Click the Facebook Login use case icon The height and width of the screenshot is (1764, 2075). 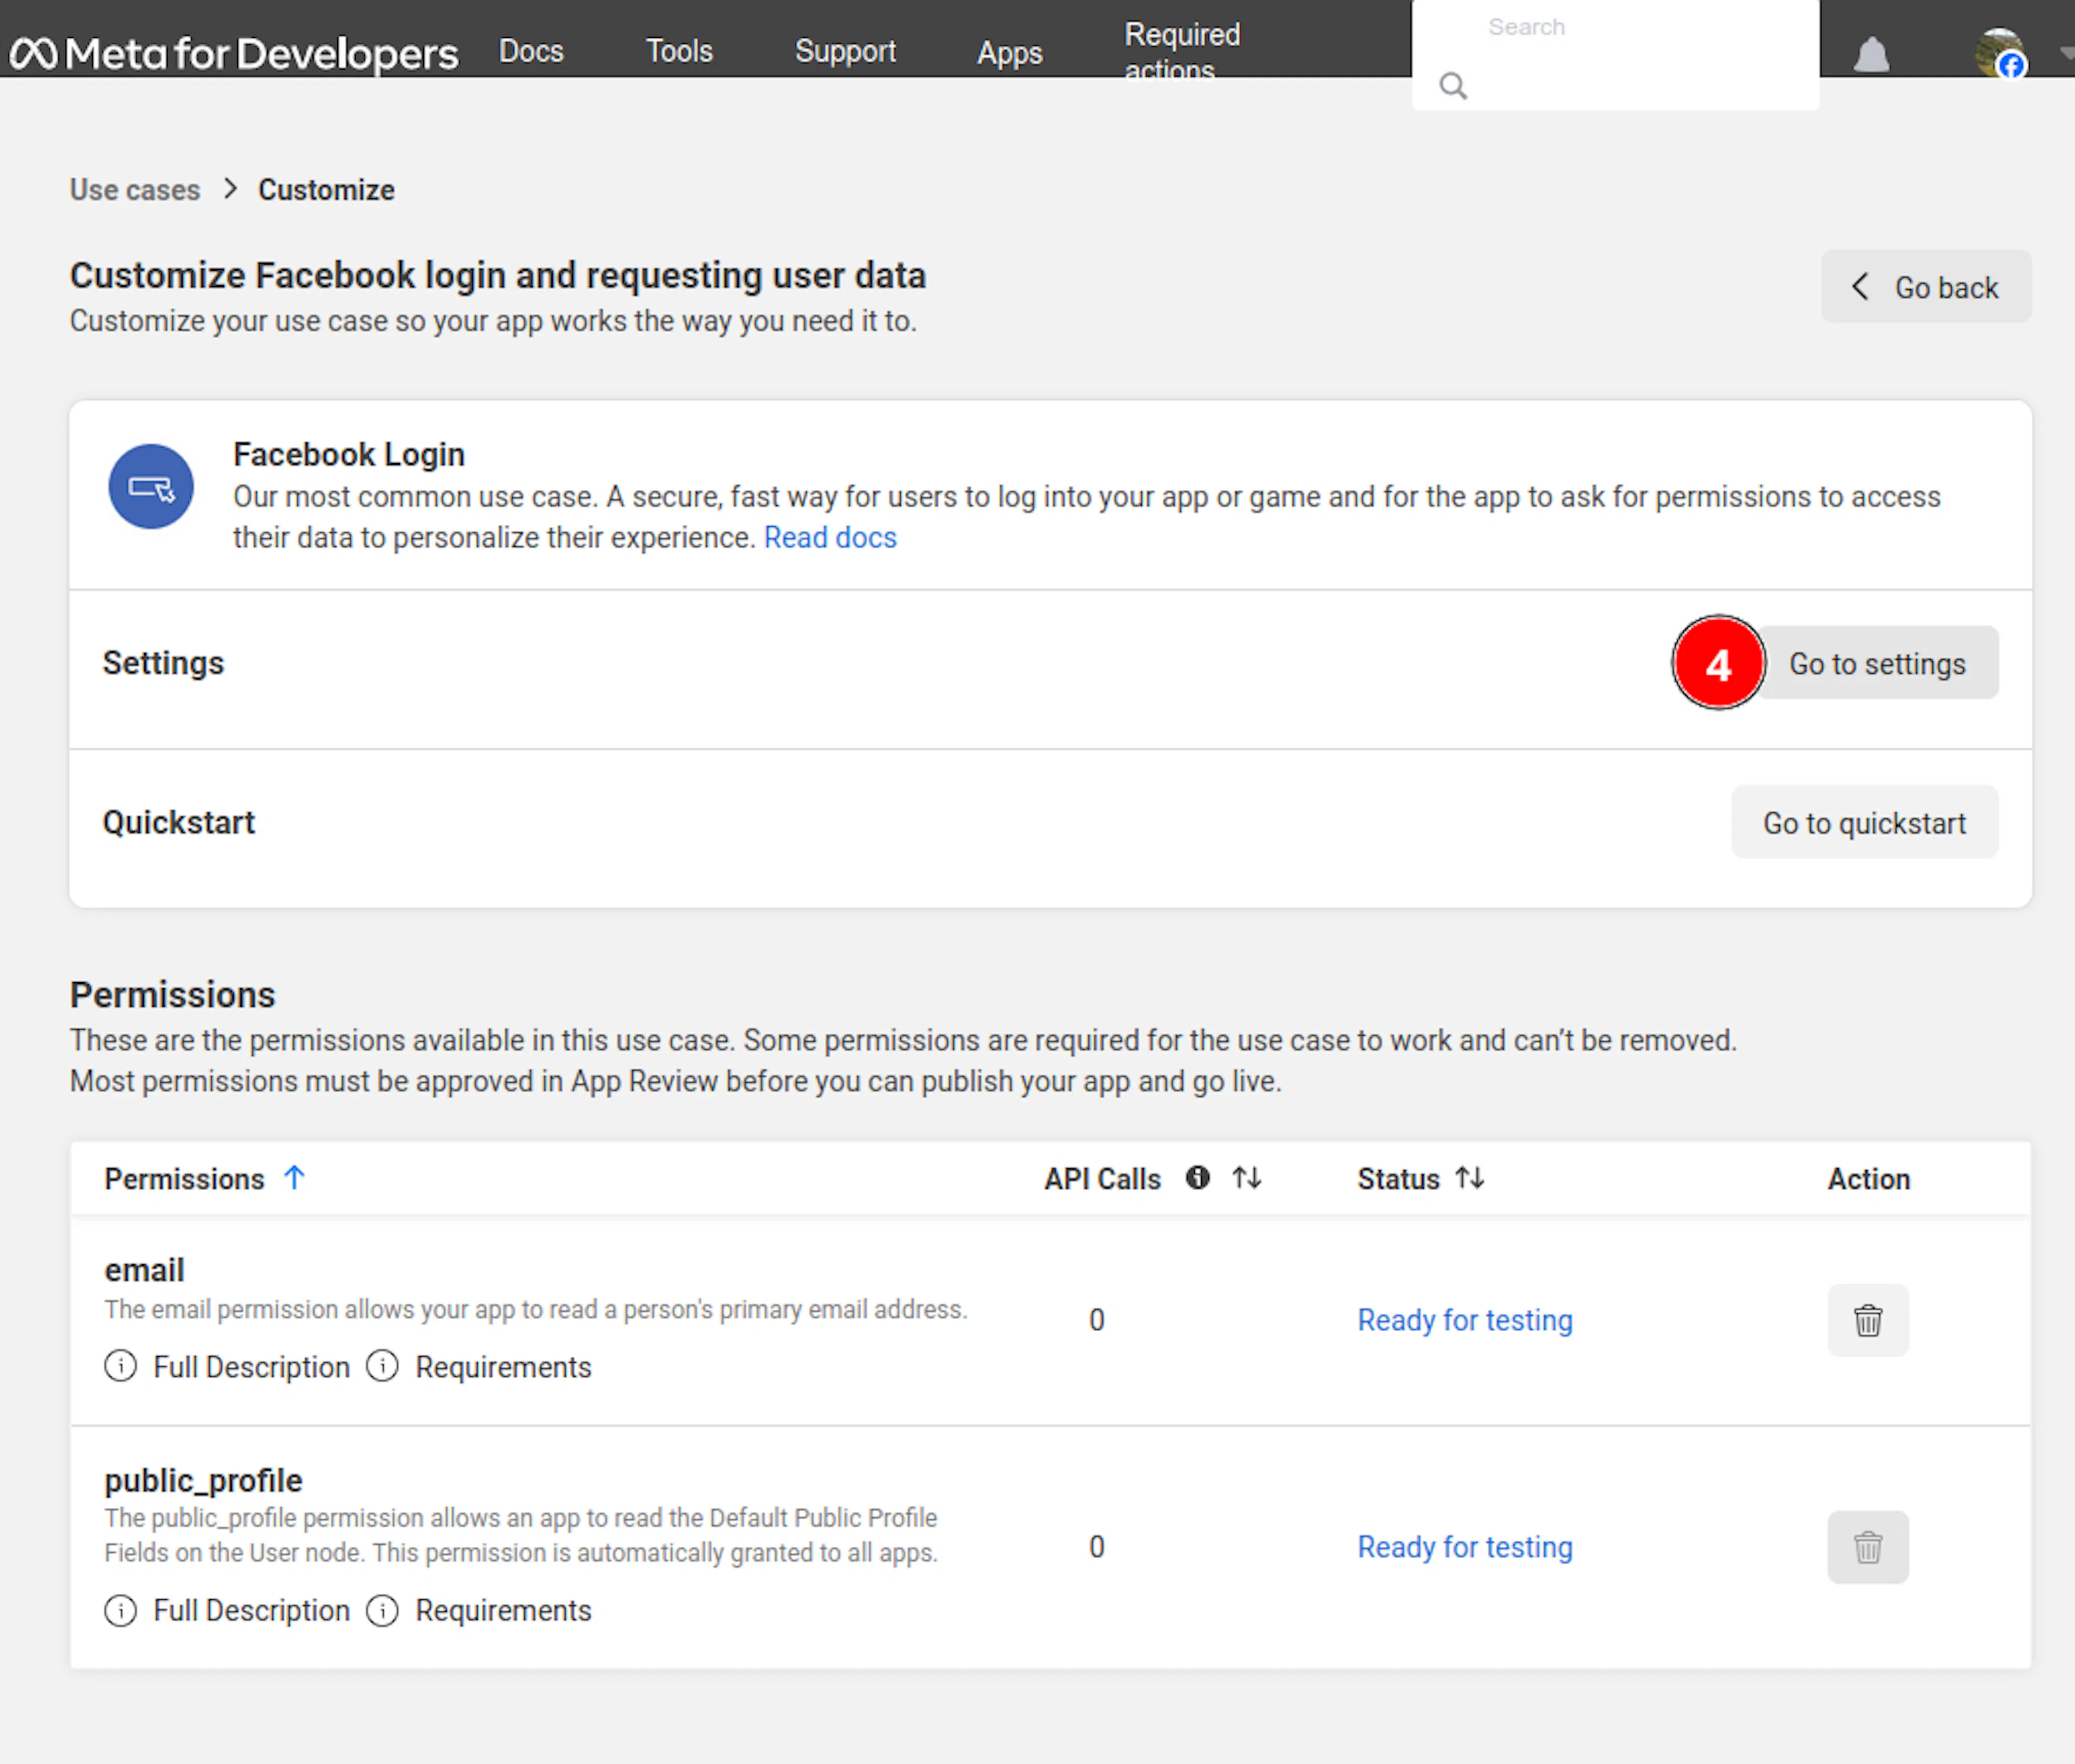[151, 487]
